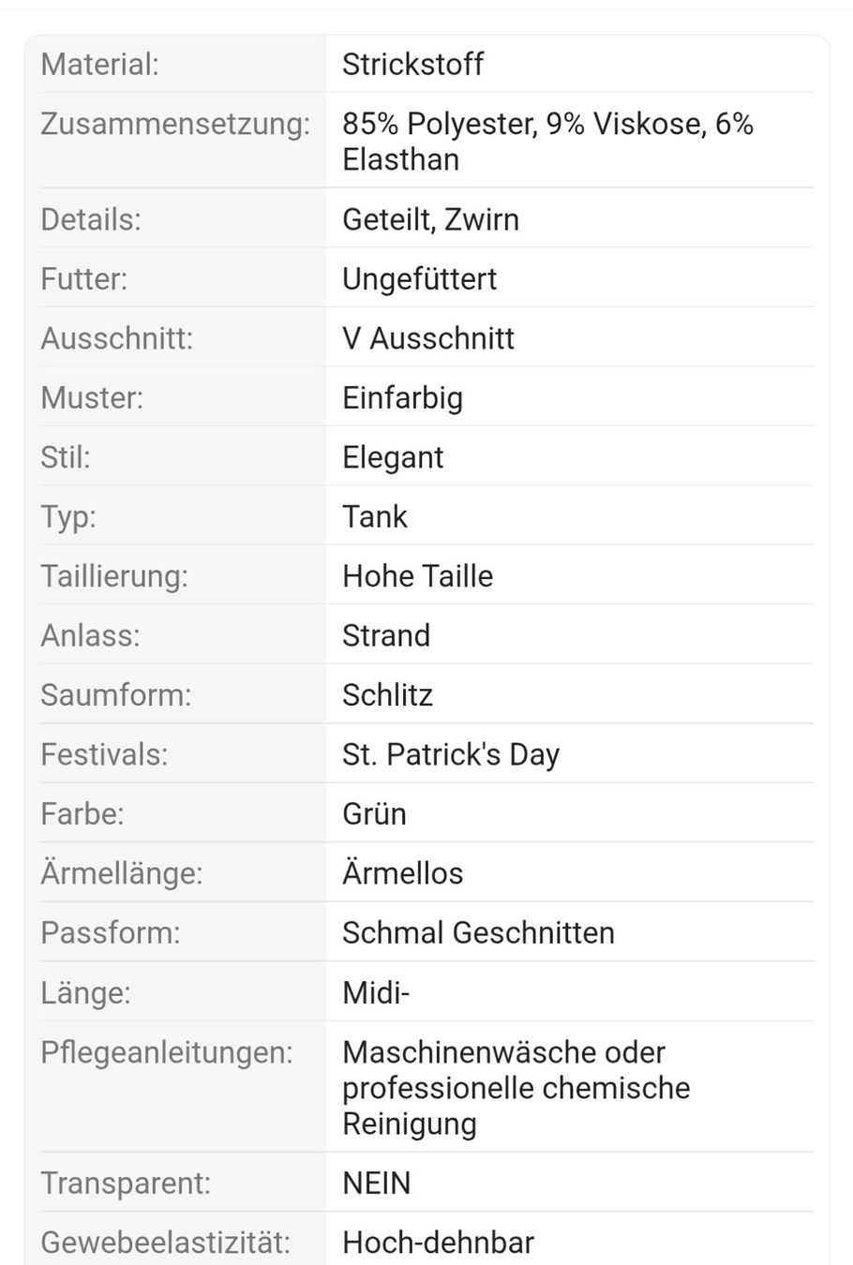Tap the Einfarbig pattern value

(x=402, y=398)
